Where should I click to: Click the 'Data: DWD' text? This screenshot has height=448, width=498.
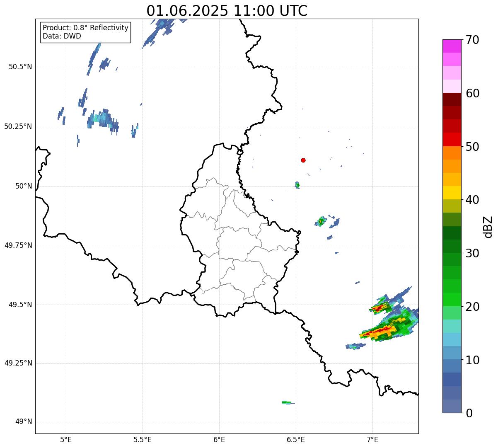(x=62, y=36)
